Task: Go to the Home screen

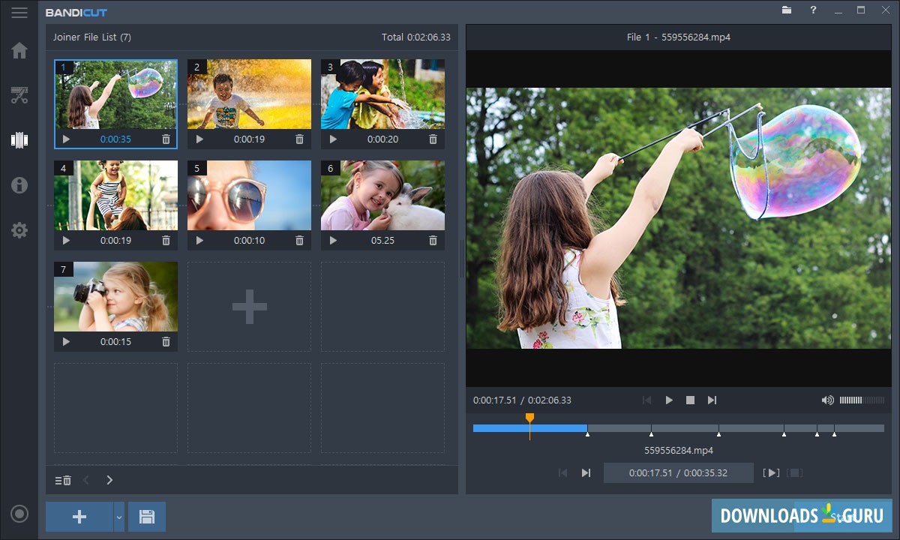Action: tap(19, 51)
